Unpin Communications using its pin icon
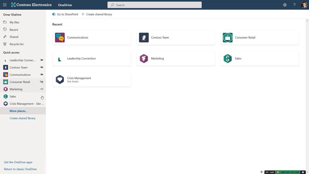Viewport: 309px width, 174px height. [41, 75]
